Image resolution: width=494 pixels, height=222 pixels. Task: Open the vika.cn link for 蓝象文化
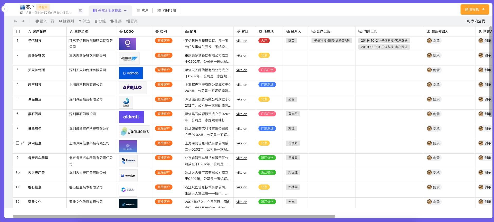242,202
